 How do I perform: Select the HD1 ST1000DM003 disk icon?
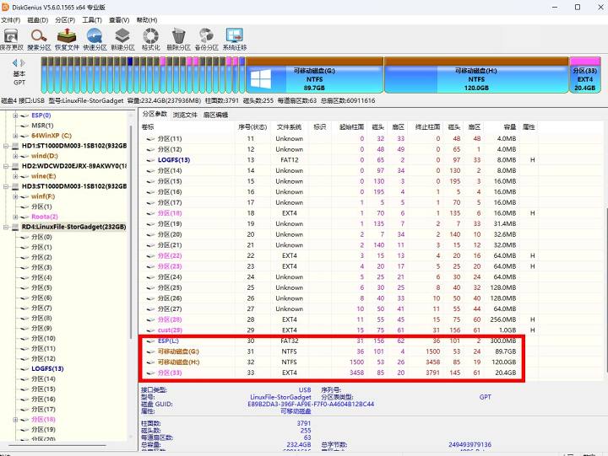pos(15,146)
